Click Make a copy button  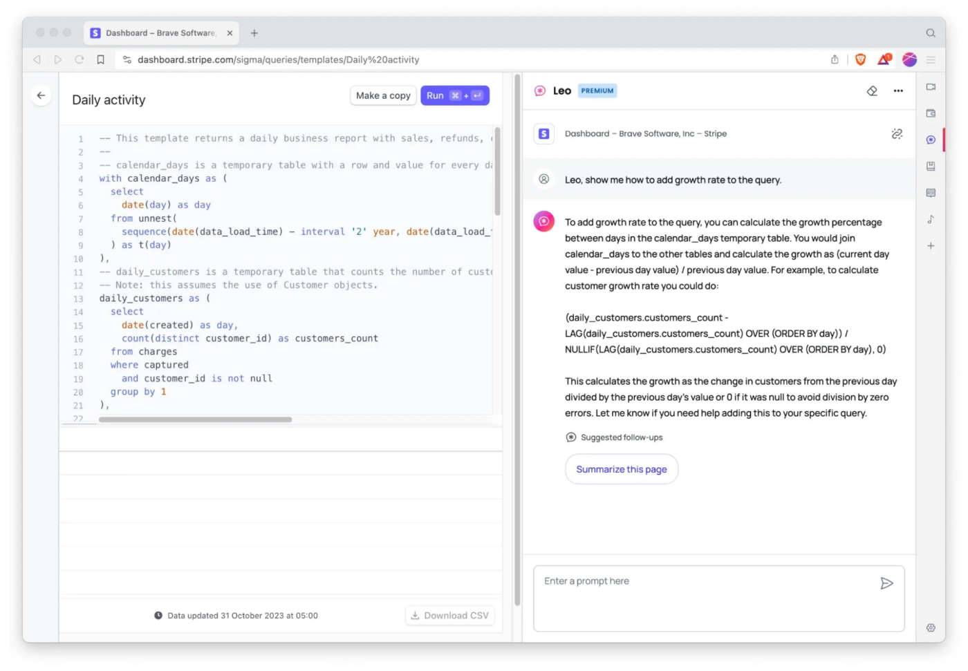click(383, 95)
